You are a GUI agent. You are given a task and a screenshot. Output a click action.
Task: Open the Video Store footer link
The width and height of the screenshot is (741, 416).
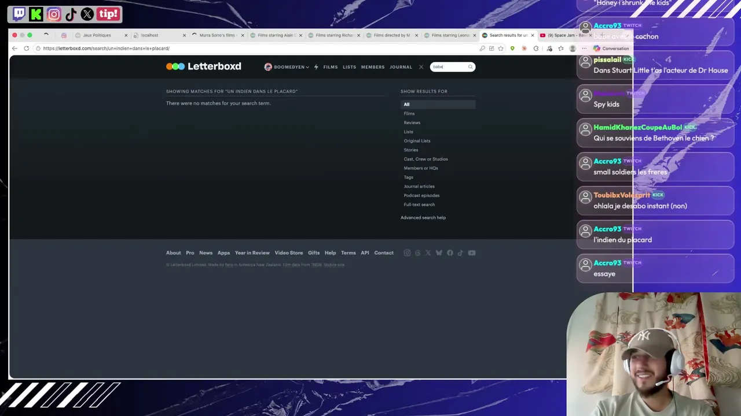289,253
